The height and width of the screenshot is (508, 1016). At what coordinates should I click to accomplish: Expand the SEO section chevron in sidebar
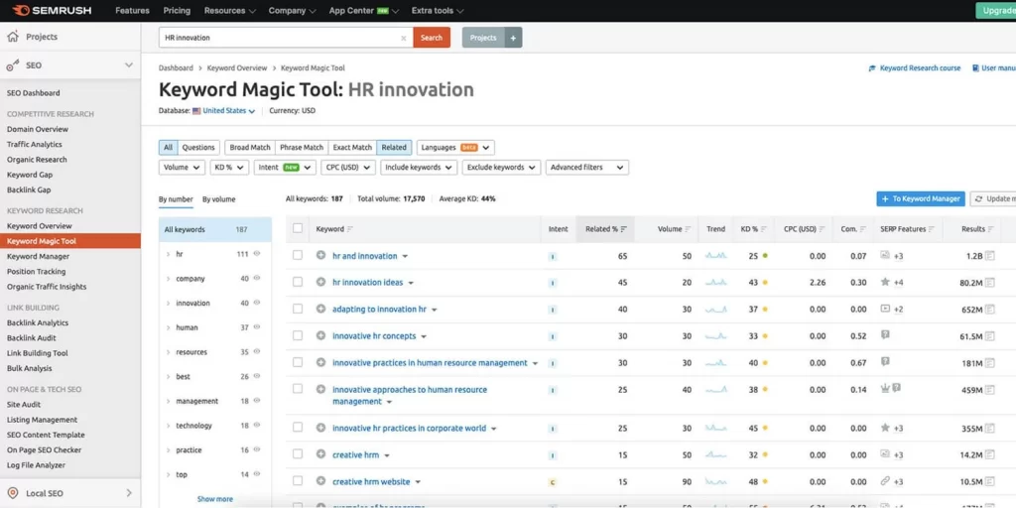129,65
